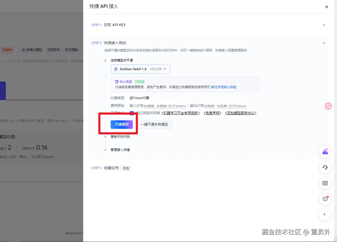Click 一键开通所有模型 button
The height and width of the screenshot is (242, 337).
[154, 124]
